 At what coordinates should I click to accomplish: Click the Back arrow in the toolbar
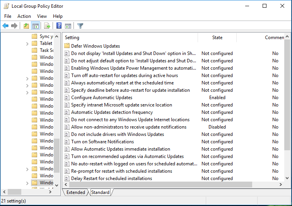[5, 26]
